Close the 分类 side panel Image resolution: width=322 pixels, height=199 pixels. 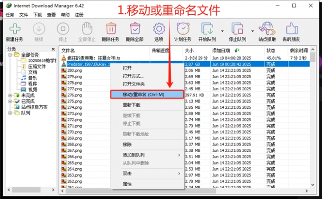[x=53, y=49]
